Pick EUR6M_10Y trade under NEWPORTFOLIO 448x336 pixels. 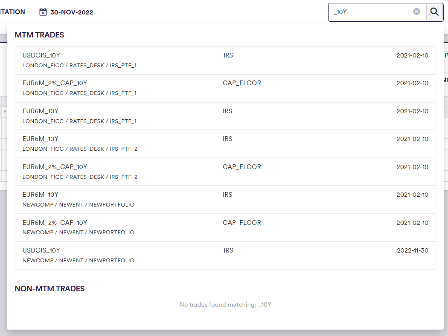225,200
